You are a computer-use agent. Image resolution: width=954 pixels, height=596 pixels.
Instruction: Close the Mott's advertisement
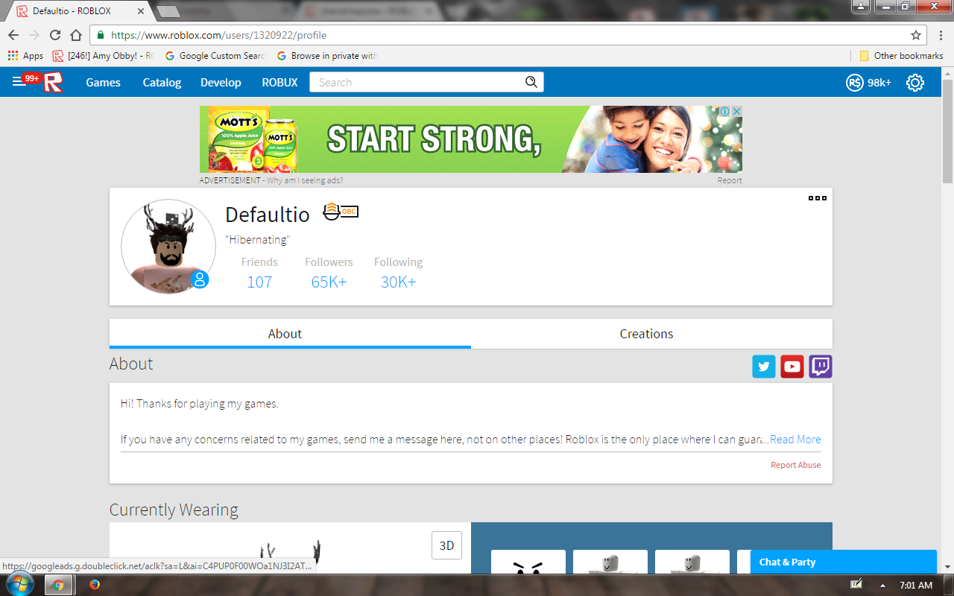[736, 111]
